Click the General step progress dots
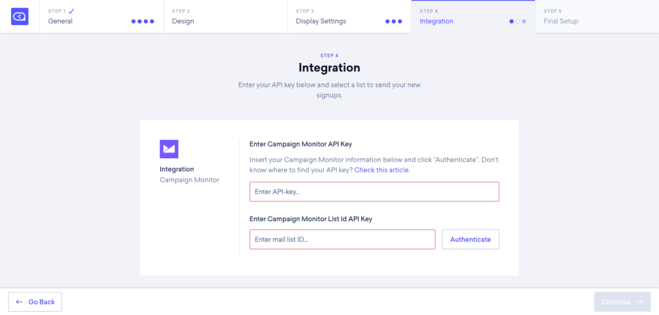The height and width of the screenshot is (315, 659). 143,21
